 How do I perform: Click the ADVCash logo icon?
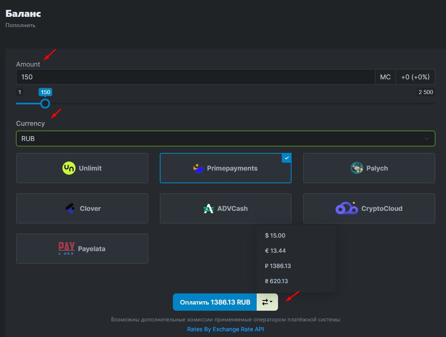click(209, 208)
